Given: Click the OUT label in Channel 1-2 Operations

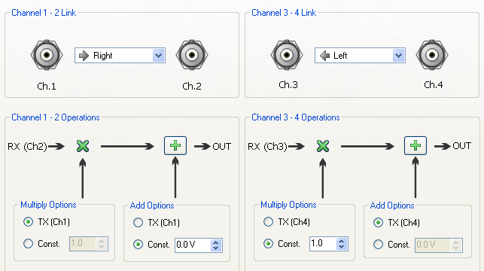Looking at the screenshot, I should tap(221, 146).
